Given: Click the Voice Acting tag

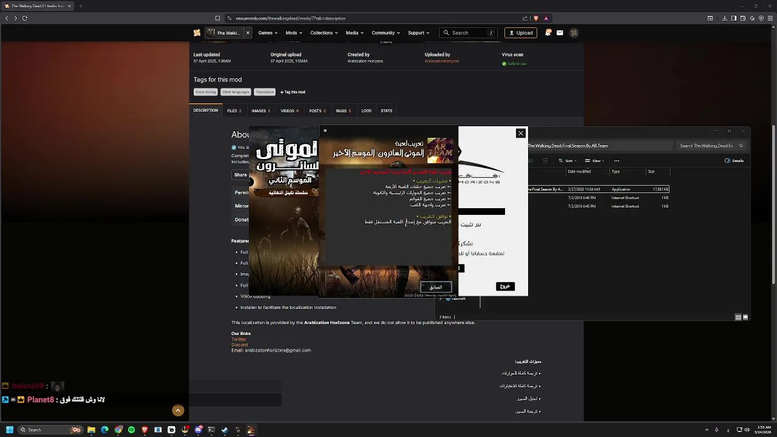Looking at the screenshot, I should pos(205,92).
